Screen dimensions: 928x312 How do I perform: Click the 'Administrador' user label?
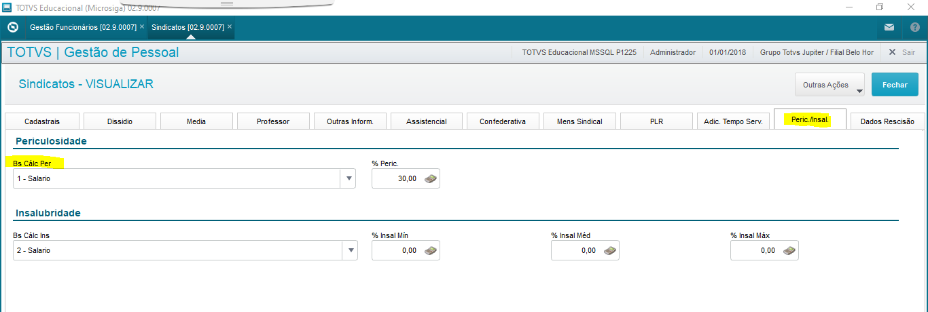coord(673,52)
